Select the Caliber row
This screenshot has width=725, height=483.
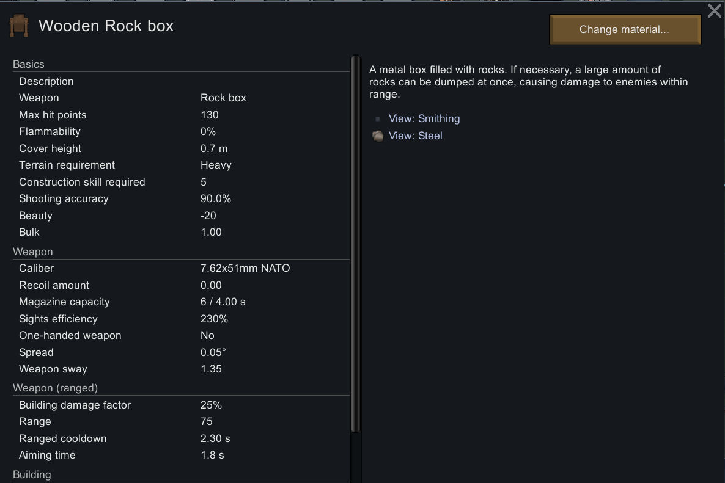pos(181,268)
